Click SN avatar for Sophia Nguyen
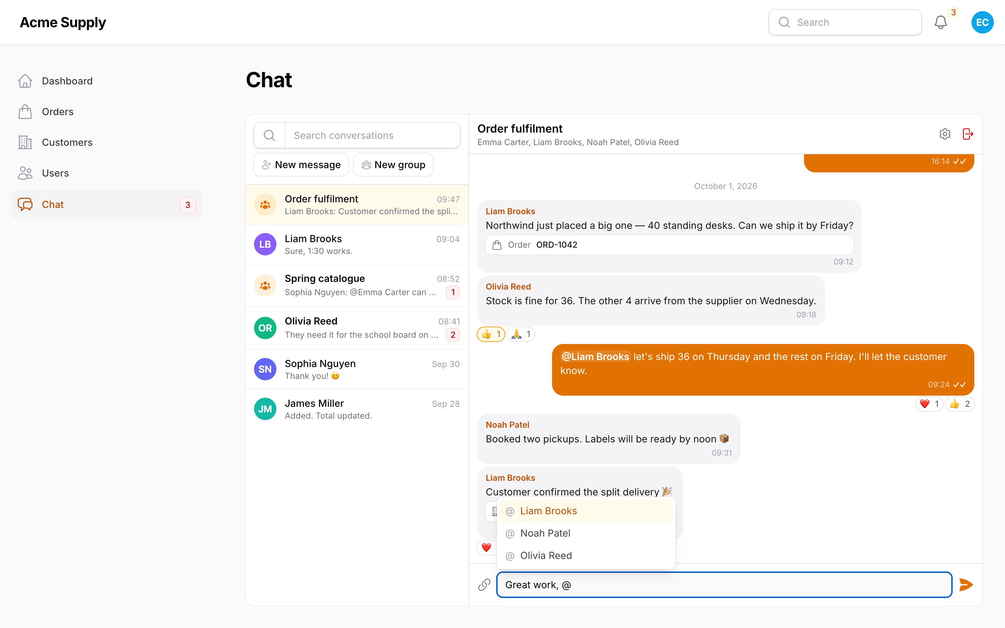 [x=265, y=369]
